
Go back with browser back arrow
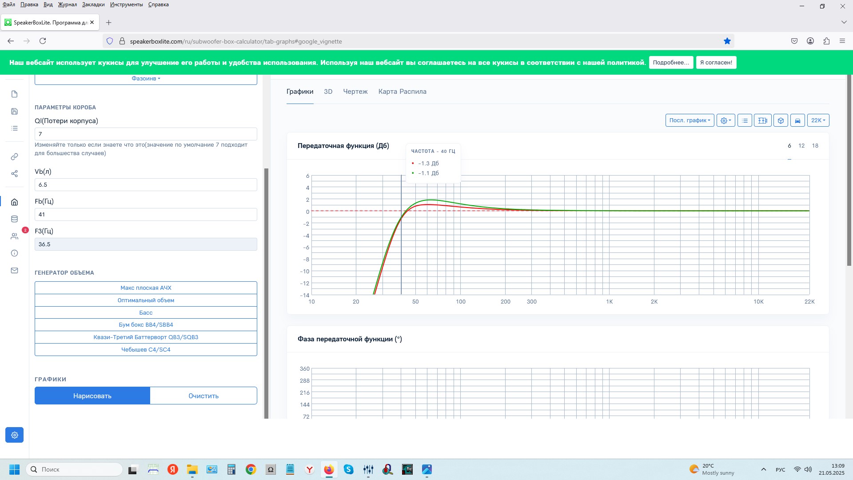pos(11,41)
